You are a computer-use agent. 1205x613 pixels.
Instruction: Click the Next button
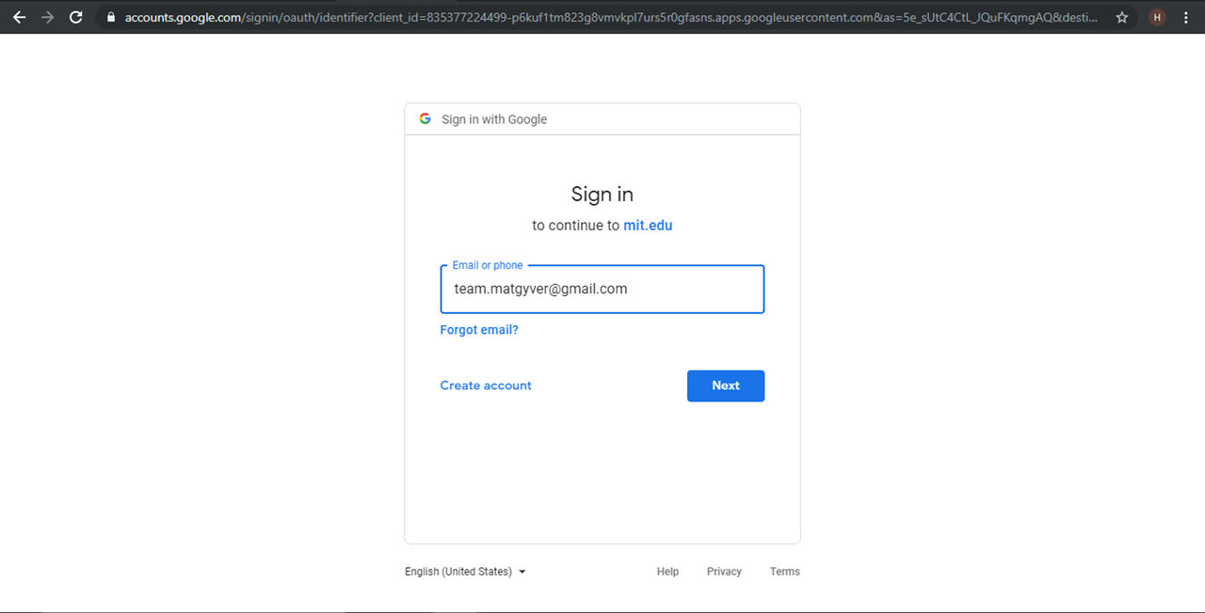pos(725,385)
